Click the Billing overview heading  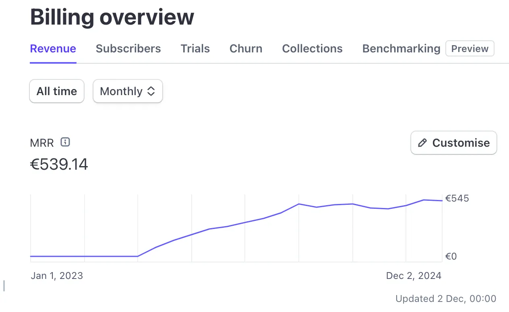[x=112, y=17]
